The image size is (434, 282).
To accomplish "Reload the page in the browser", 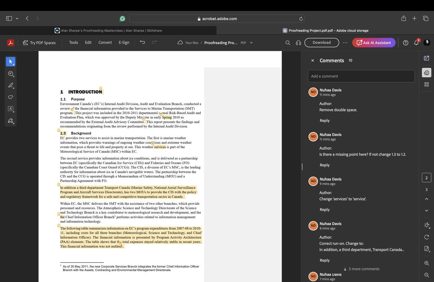I will point(301,19).
